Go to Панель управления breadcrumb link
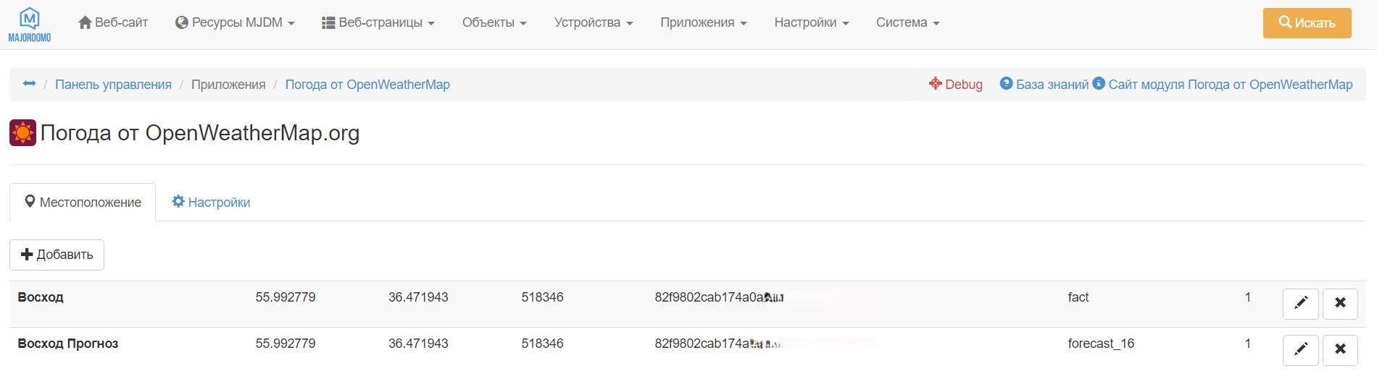This screenshot has width=1377, height=379. pos(113,85)
